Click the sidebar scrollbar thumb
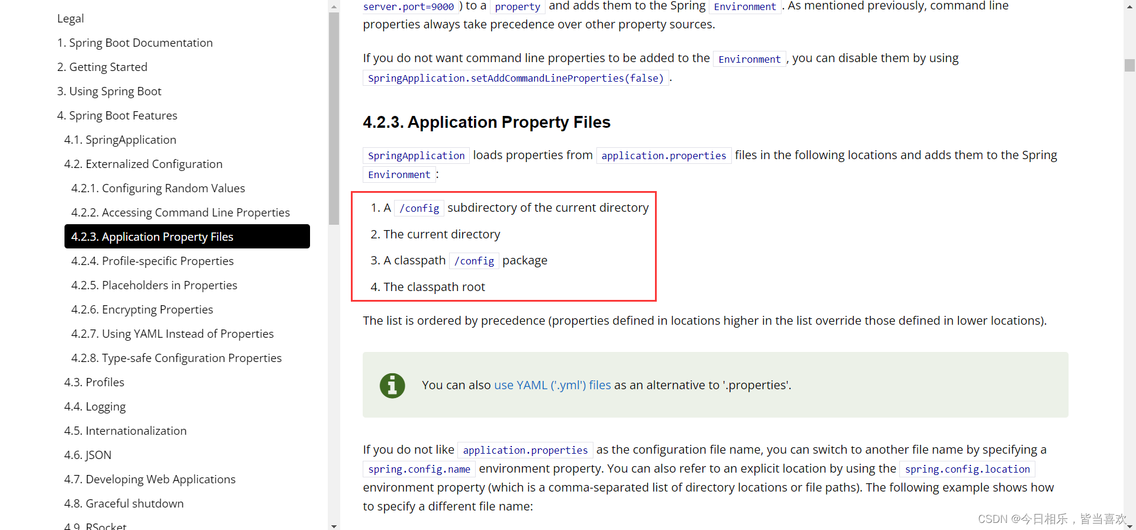The height and width of the screenshot is (530, 1136). coord(334,118)
